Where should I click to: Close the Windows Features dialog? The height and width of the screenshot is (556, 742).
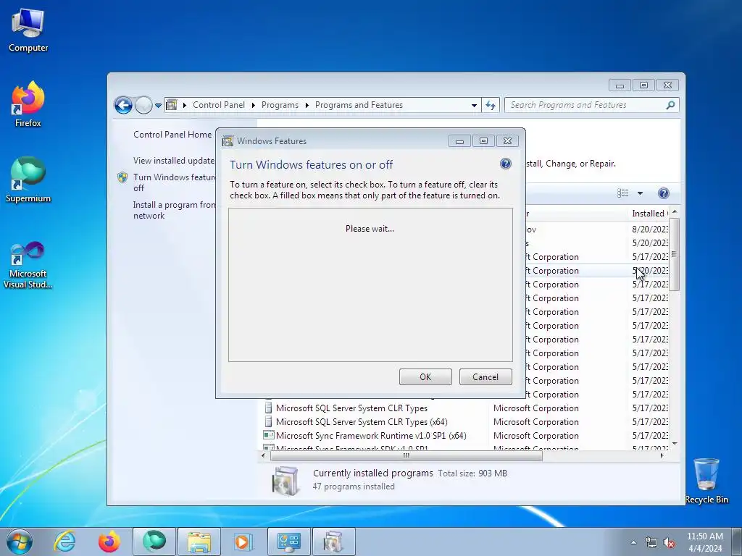(507, 141)
